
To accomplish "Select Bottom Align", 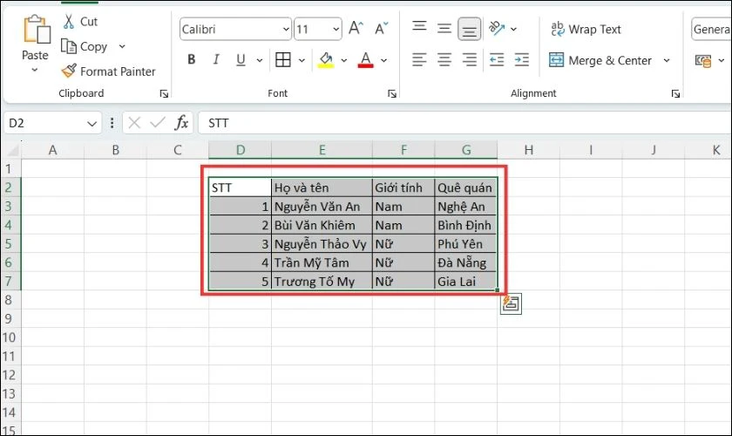I will 469,30.
